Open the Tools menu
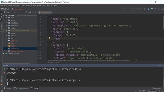 pos(39,5)
